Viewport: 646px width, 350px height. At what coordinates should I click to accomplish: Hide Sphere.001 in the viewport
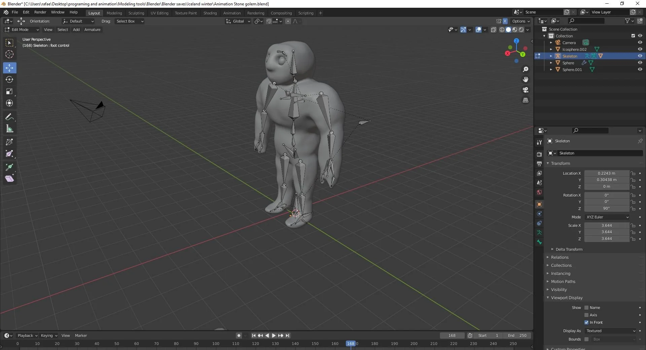[640, 69]
